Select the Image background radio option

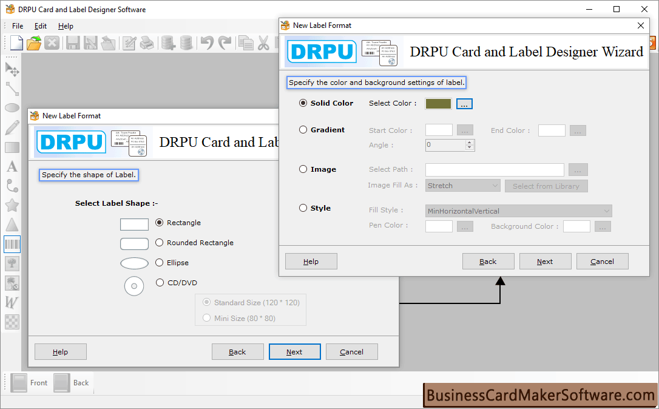click(x=303, y=169)
